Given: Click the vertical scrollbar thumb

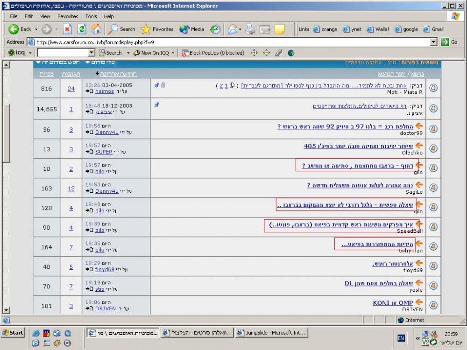Looking at the screenshot, I should point(6,133).
